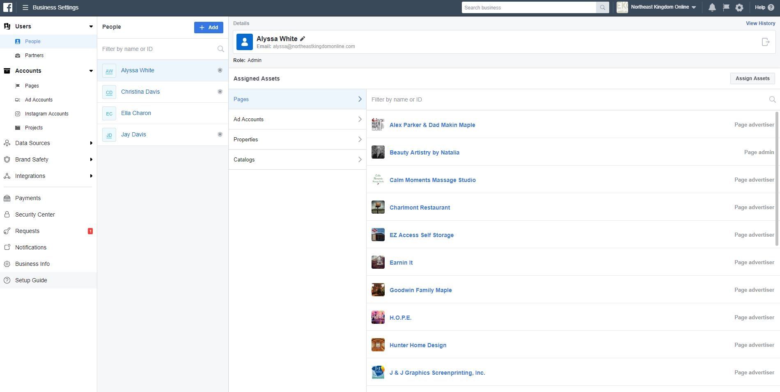The height and width of the screenshot is (392, 780).
Task: Open Business Info in the sidebar
Action: tap(48, 264)
